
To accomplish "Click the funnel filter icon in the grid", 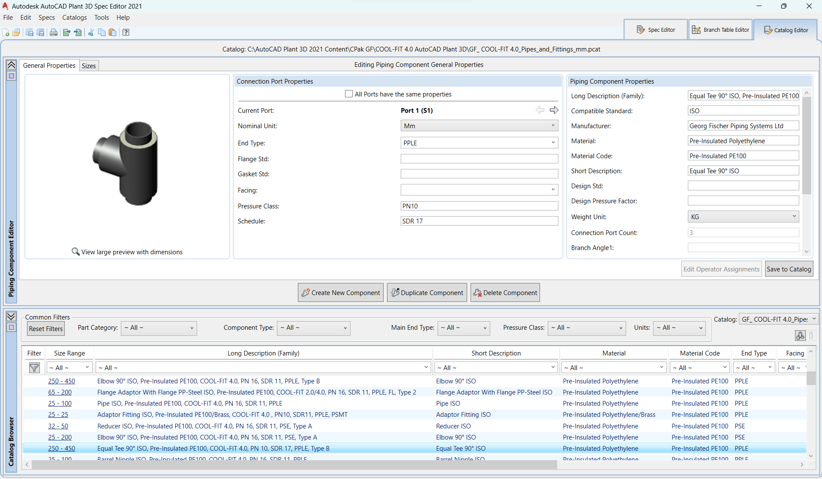I will 34,368.
